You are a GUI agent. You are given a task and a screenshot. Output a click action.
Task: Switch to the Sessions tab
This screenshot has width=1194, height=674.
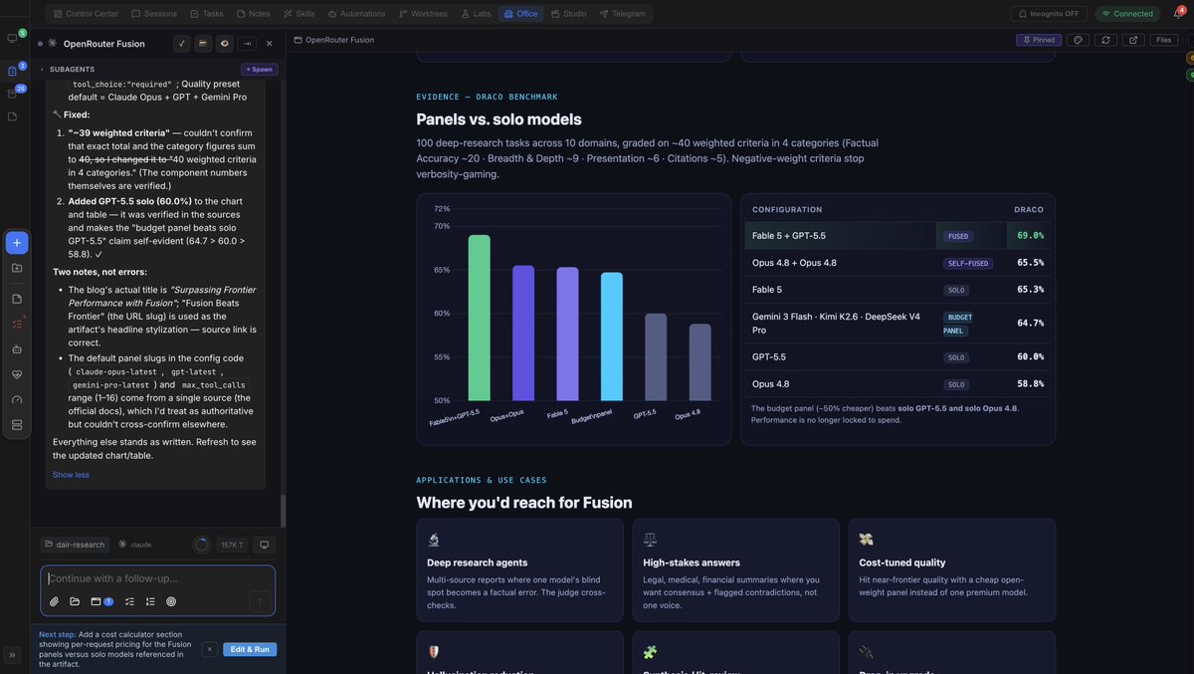coord(153,14)
